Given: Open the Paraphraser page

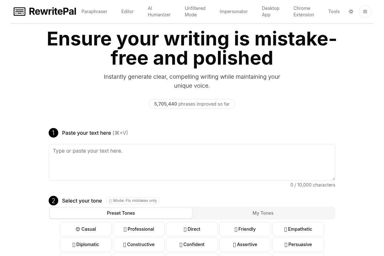Looking at the screenshot, I should pos(94,12).
